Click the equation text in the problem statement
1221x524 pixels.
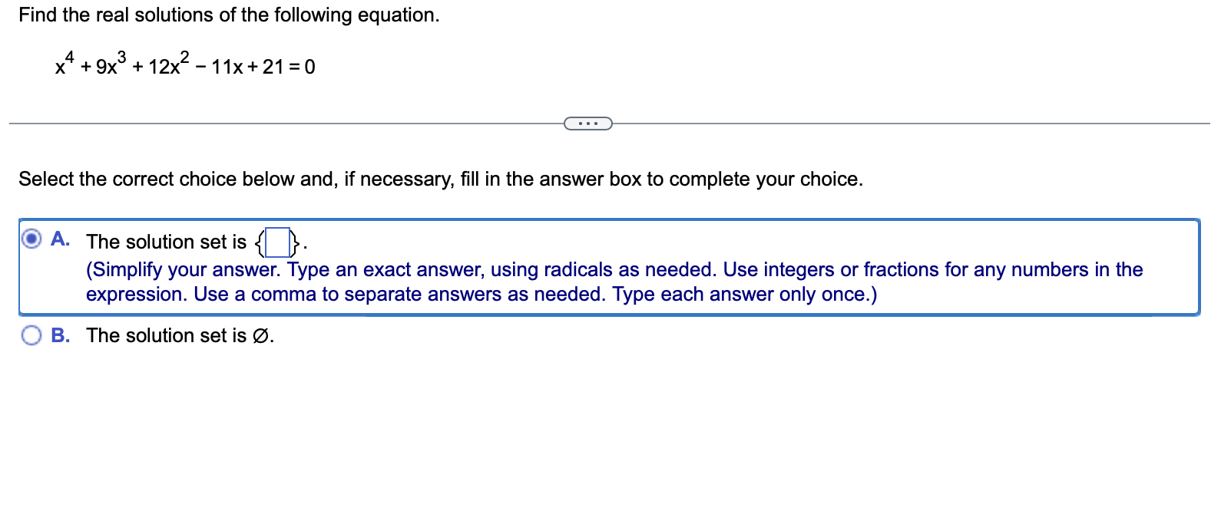183,66
